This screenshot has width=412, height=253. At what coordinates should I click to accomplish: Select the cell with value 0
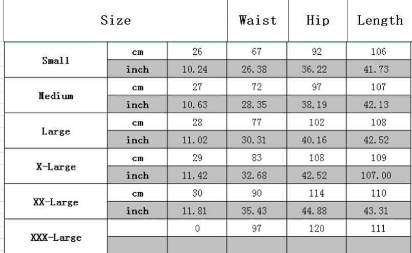tap(197, 228)
